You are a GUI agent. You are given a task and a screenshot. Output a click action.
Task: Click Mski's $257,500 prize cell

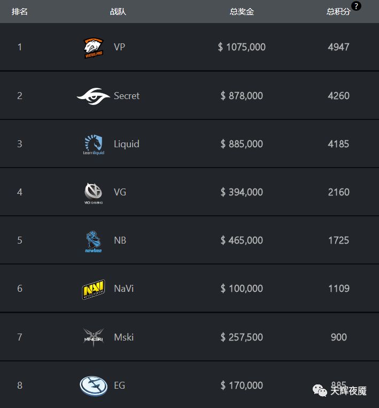click(242, 337)
